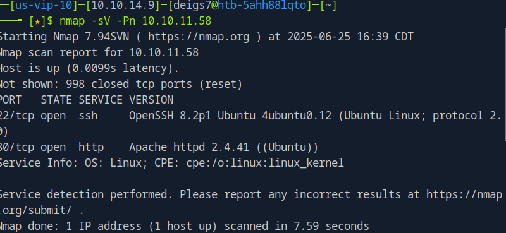Place cursor on nmap command target 10.10.11.58
Screen dimensions: 506x233
coord(176,21)
